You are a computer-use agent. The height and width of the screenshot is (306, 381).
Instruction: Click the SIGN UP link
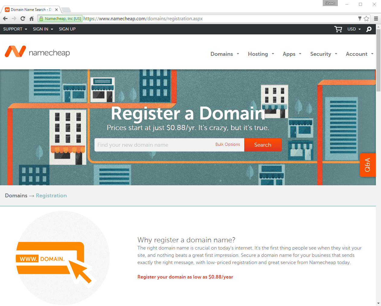[67, 29]
